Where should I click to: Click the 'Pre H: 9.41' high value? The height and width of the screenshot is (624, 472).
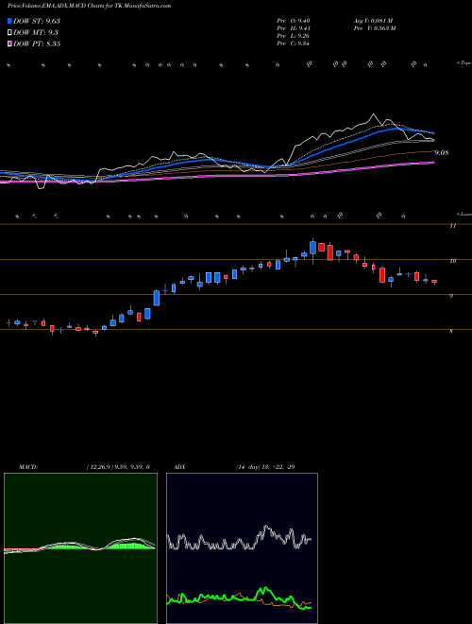click(294, 28)
